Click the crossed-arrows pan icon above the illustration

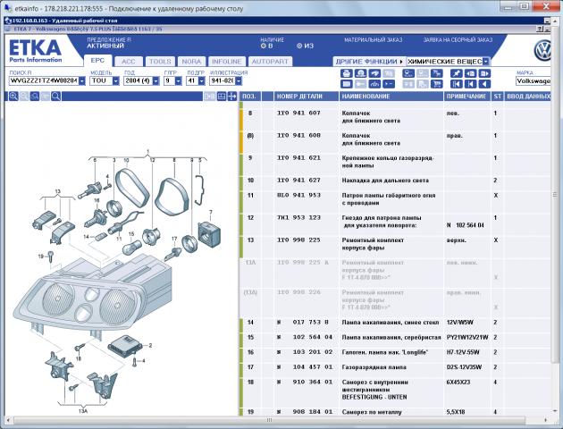tap(232, 97)
